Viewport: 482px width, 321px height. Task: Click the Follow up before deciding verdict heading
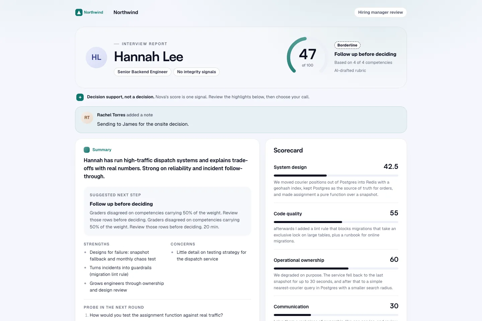(365, 54)
